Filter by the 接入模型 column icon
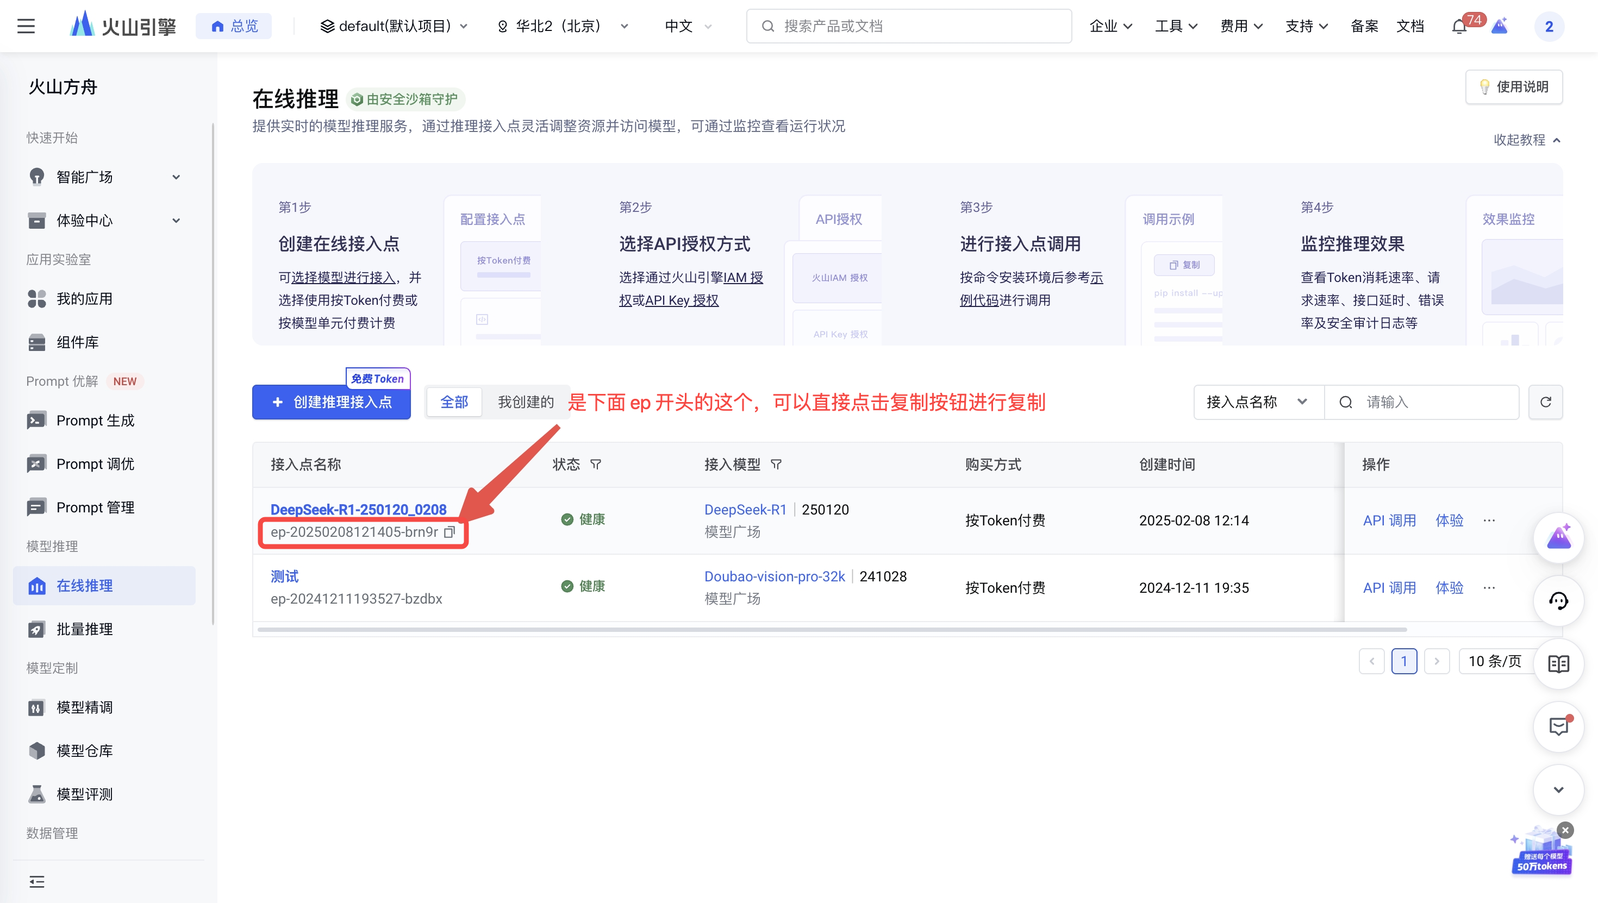The width and height of the screenshot is (1598, 903). coord(776,465)
